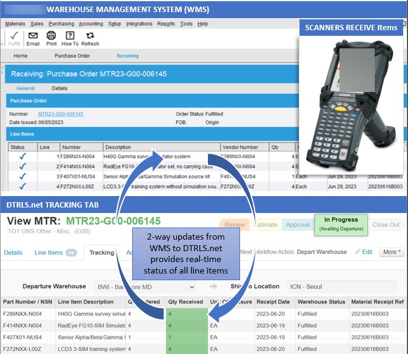Click the Review workflow stage
This screenshot has width=408, height=354.
coord(235,225)
